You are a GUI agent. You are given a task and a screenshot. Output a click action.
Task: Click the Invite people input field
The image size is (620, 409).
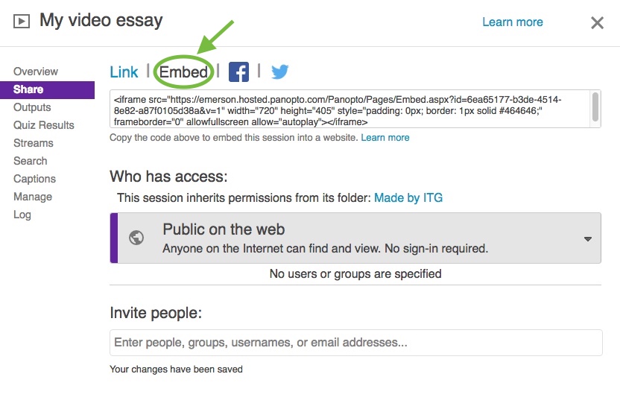point(356,343)
